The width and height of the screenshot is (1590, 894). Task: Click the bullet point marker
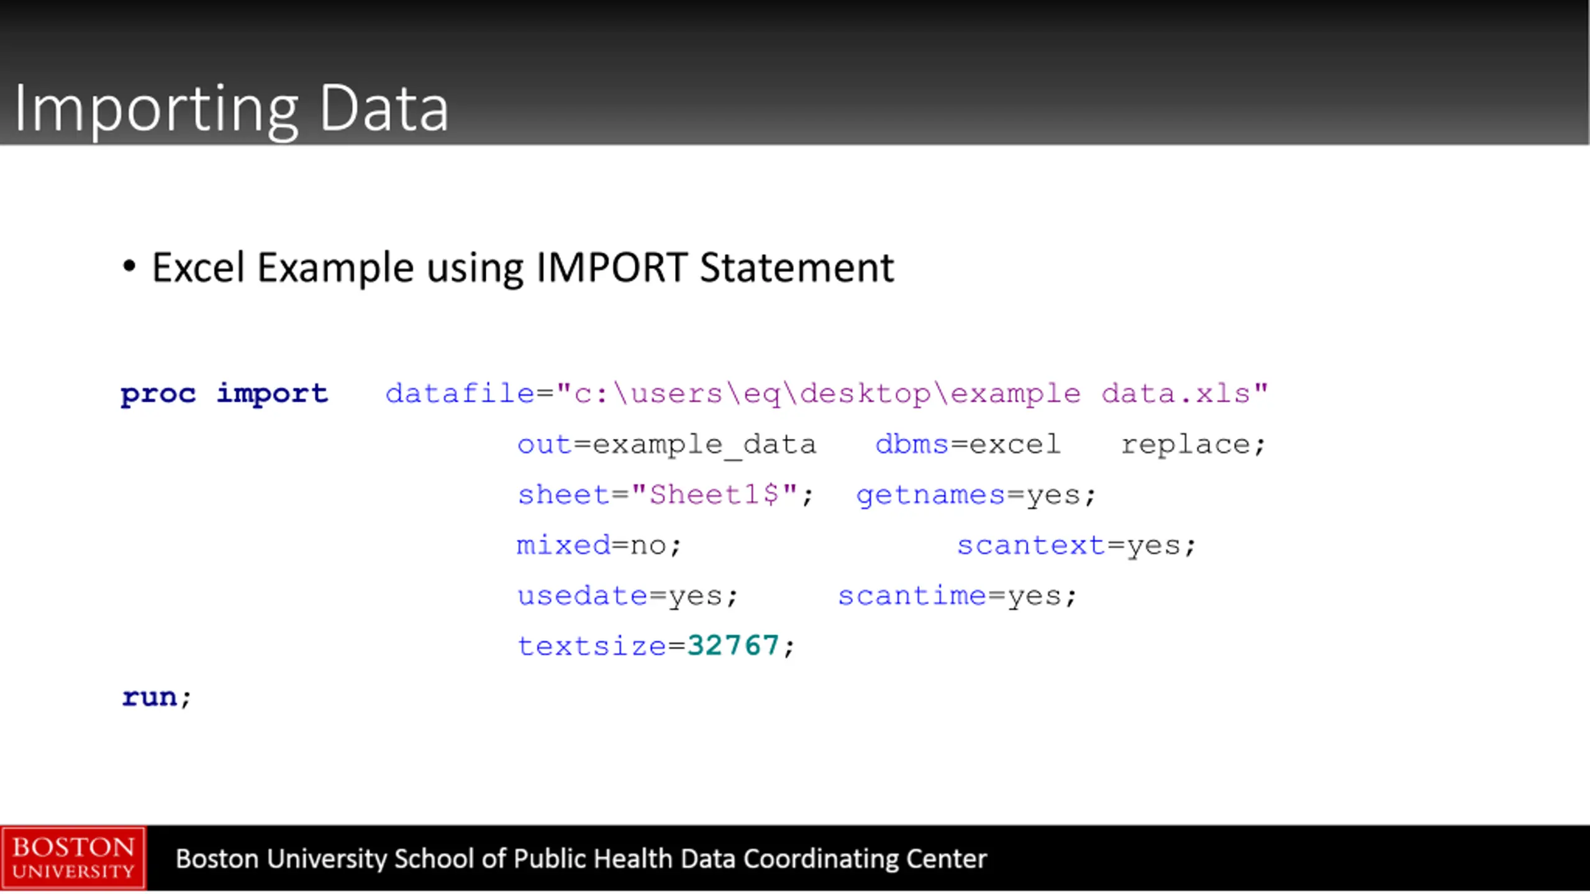click(129, 267)
